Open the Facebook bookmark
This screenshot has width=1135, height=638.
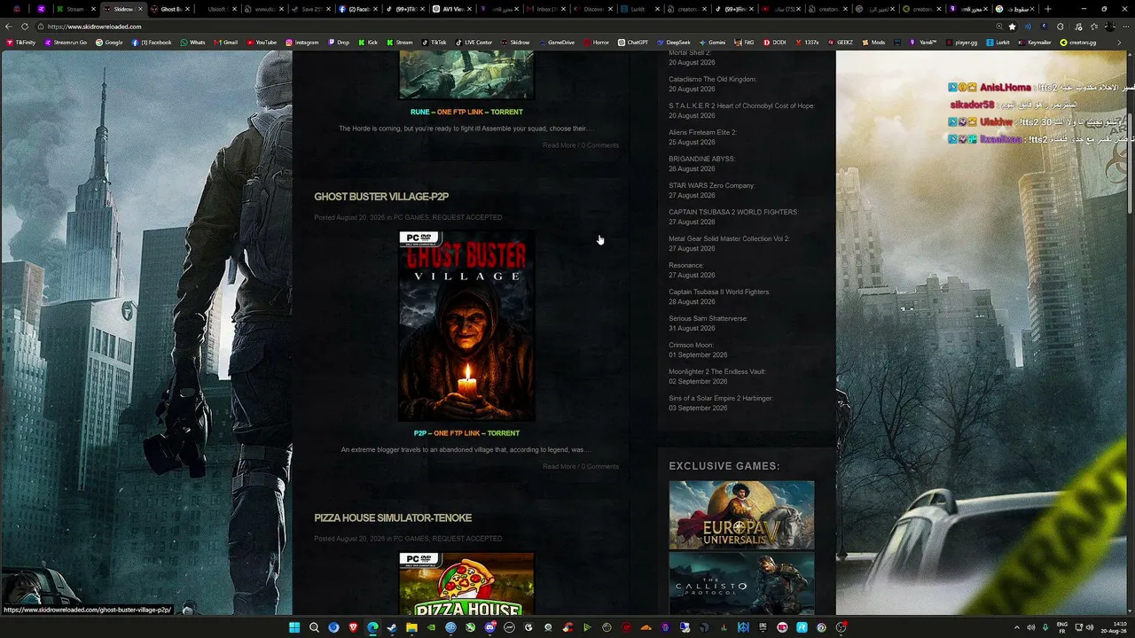152,43
